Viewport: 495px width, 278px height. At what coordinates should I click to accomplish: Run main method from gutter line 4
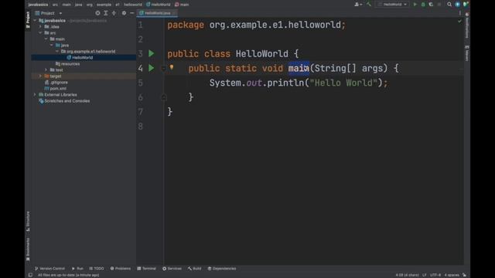tap(152, 68)
